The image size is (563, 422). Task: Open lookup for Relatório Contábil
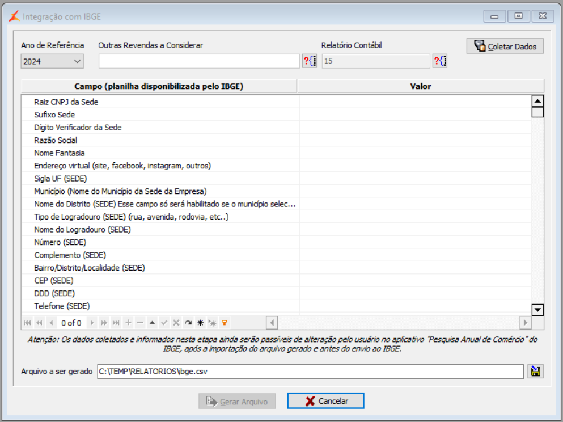(440, 61)
